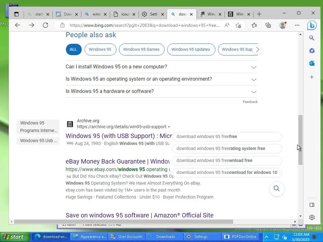Click the Feedback link
Viewport: 323px width, 242px height.
pyautogui.click(x=250, y=102)
